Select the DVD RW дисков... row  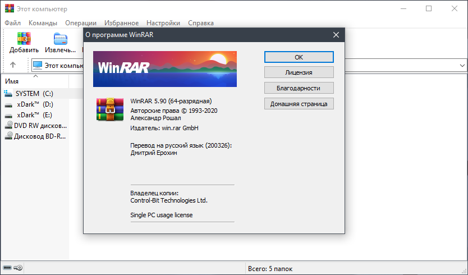click(35, 126)
